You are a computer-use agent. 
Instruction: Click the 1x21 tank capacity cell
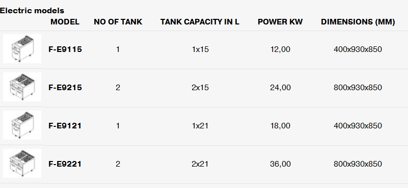click(x=200, y=126)
